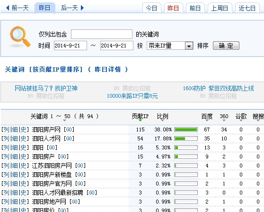This screenshot has height=212, width=264.
Task: Select the 360 value 34 for 泗阳房产网
Action: pos(224,129)
